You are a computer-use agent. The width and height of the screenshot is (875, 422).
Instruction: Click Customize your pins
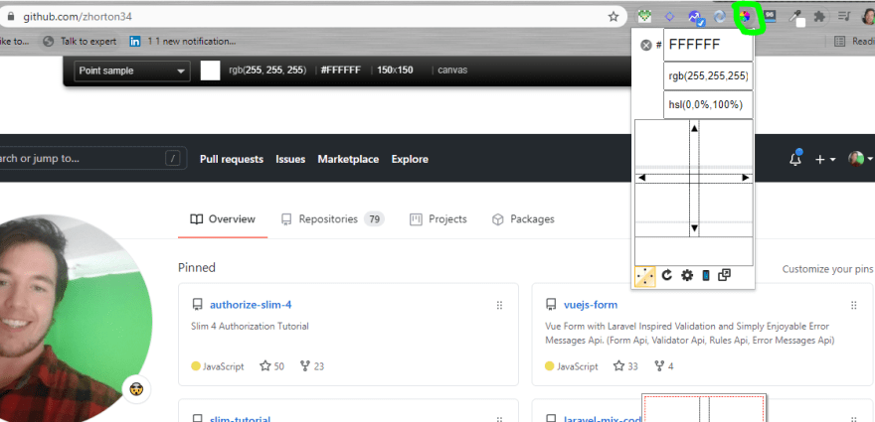coord(827,269)
